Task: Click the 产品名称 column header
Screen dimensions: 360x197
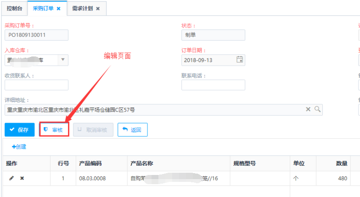Action: pyautogui.click(x=141, y=163)
